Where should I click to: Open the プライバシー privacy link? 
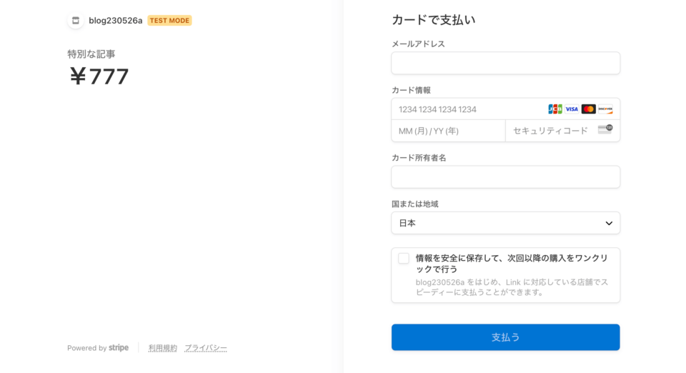click(x=206, y=348)
